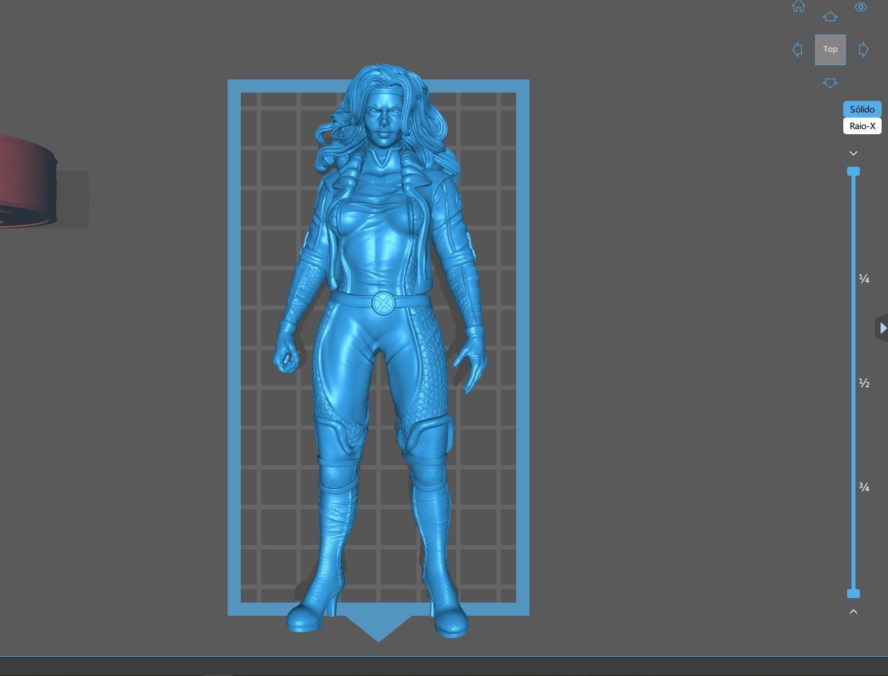Jump layer preview to the ¼ mark
This screenshot has width=888, height=676.
pyautogui.click(x=864, y=279)
